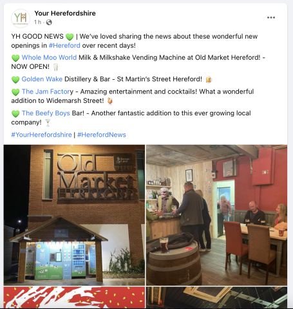Open the Whole Moo World page link
This screenshot has height=309, width=293.
point(49,57)
